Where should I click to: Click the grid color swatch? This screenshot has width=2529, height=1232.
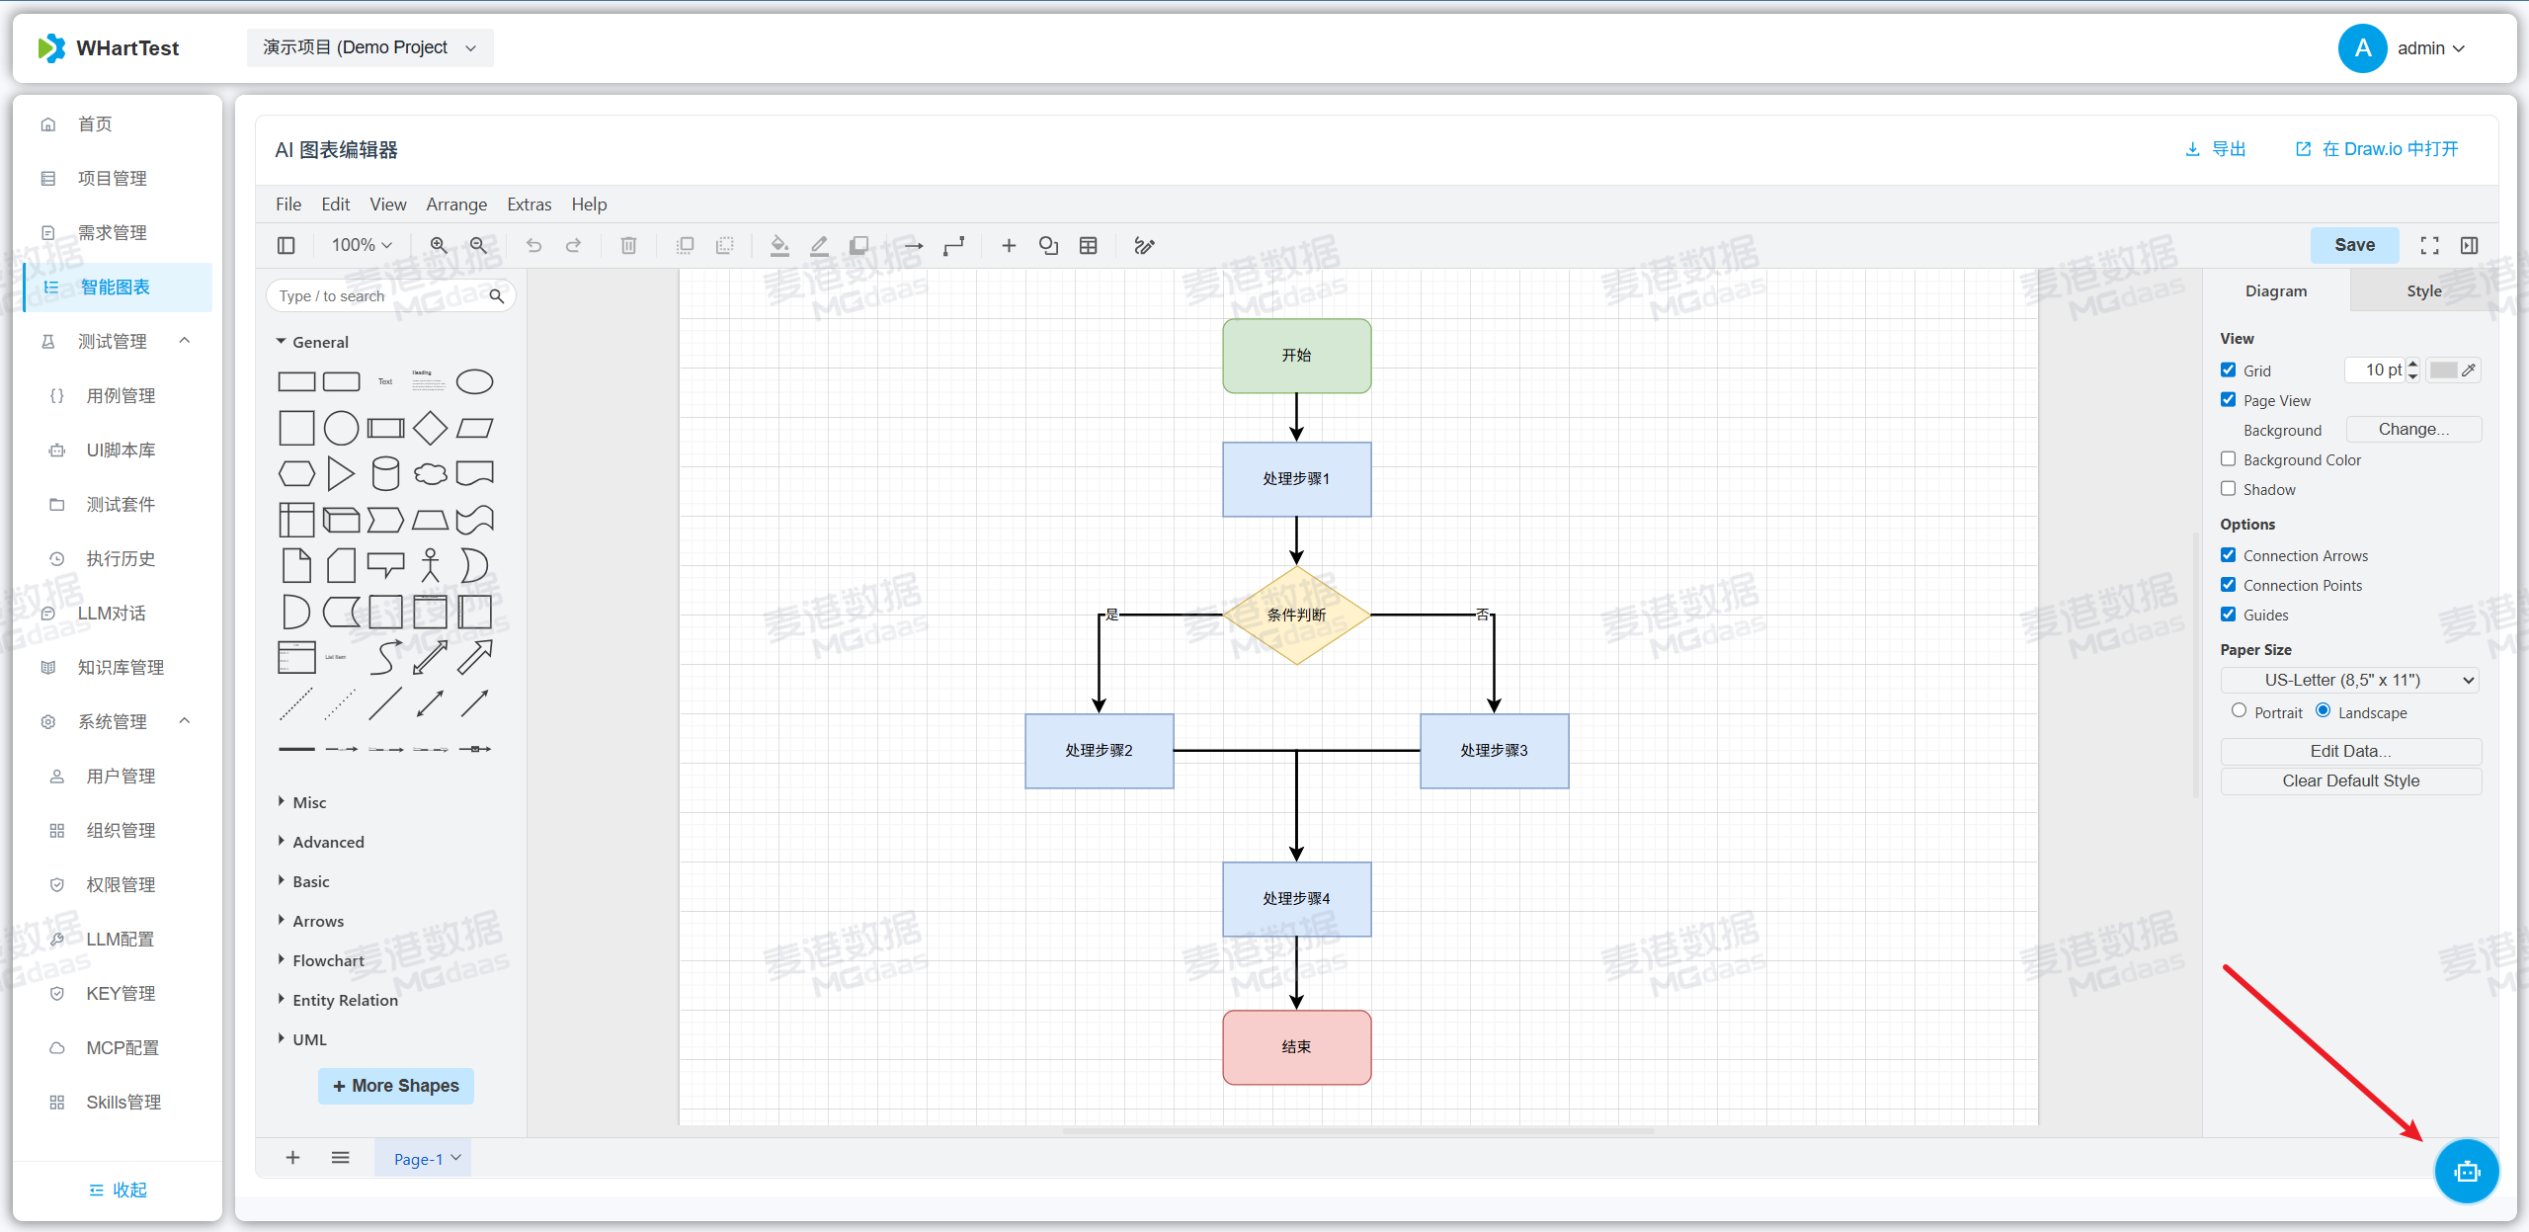click(2443, 370)
